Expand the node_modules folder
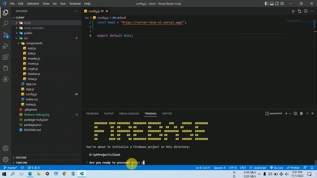The width and height of the screenshot is (317, 178). pos(47,28)
